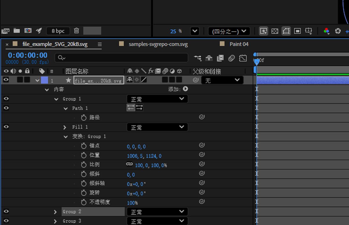Toggle the lock box on layer 1
Image resolution: width=349 pixels, height=225 pixels.
click(x=27, y=80)
